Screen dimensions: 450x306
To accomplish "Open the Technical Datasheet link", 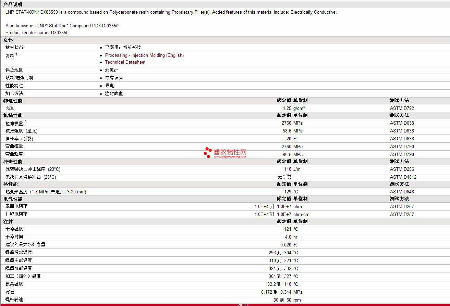I will (x=125, y=62).
